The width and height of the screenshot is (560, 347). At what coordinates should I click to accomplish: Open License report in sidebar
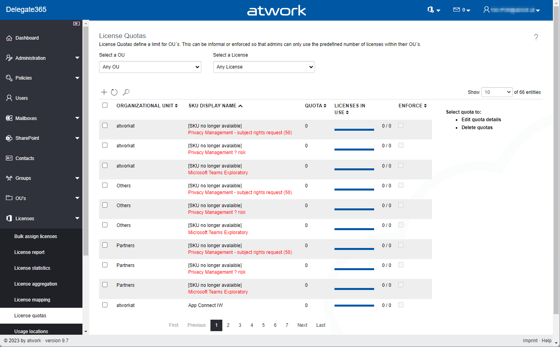(29, 252)
